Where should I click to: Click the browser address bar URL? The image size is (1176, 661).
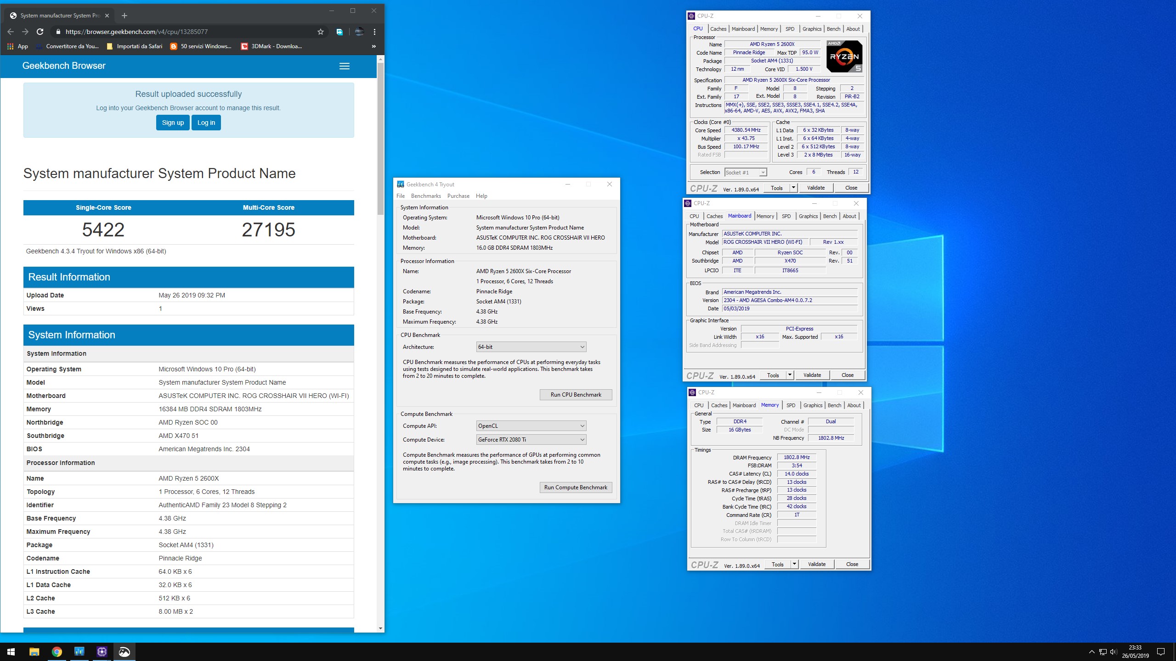point(136,32)
